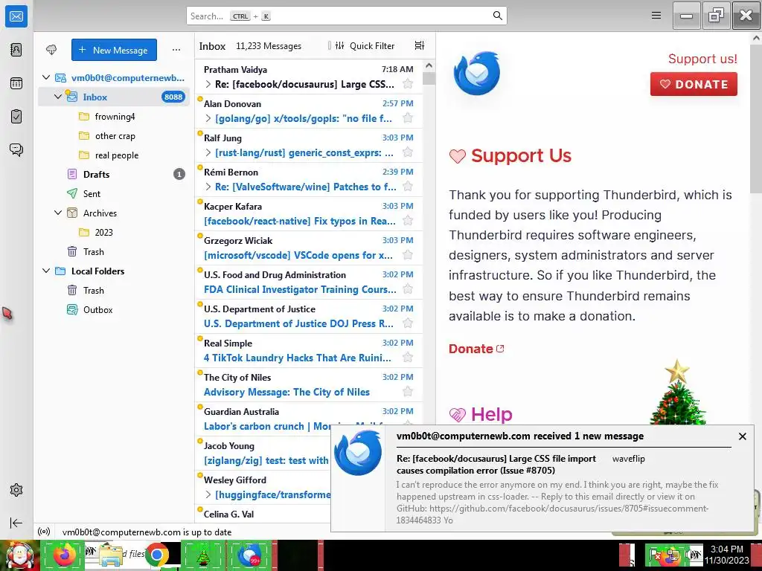This screenshot has width=762, height=571.
Task: Open the Thunderbird app menu
Action: [656, 16]
